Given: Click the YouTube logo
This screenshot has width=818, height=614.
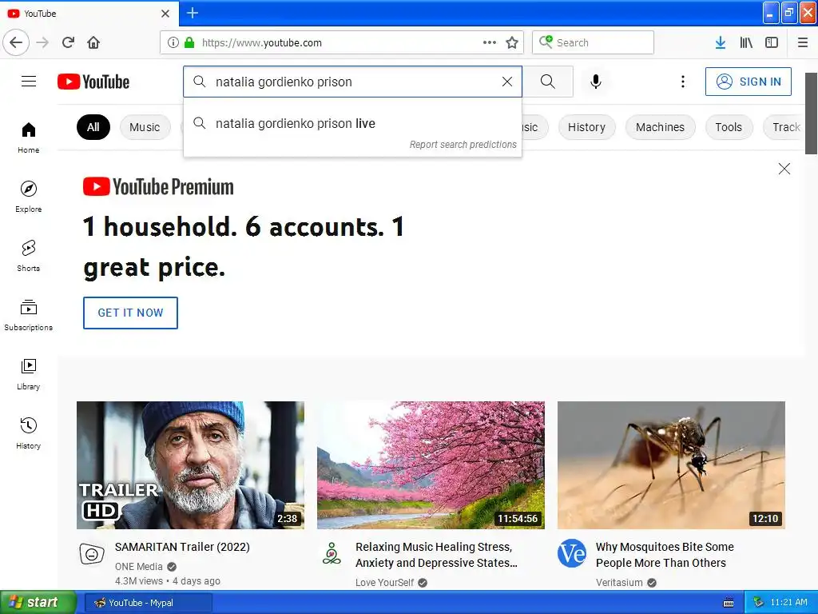Looking at the screenshot, I should click(x=93, y=82).
